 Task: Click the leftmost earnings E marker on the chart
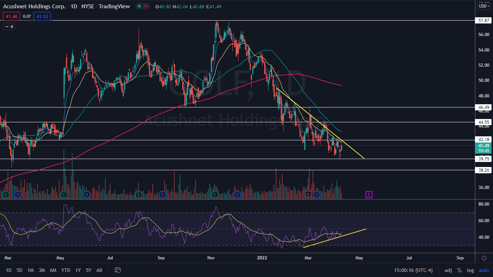[5, 195]
